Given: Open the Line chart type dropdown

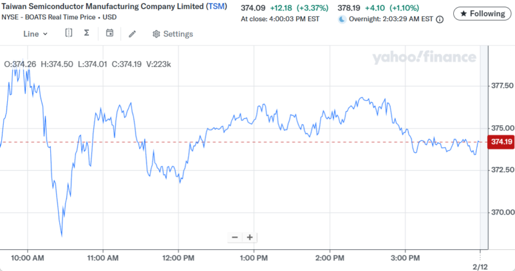Looking at the screenshot, I should click(x=35, y=34).
